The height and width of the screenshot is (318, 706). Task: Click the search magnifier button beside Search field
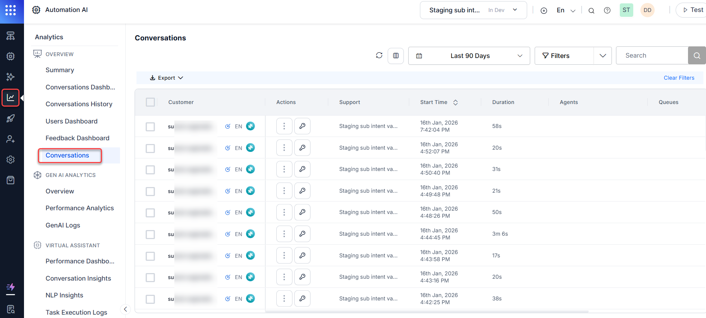[697, 56]
